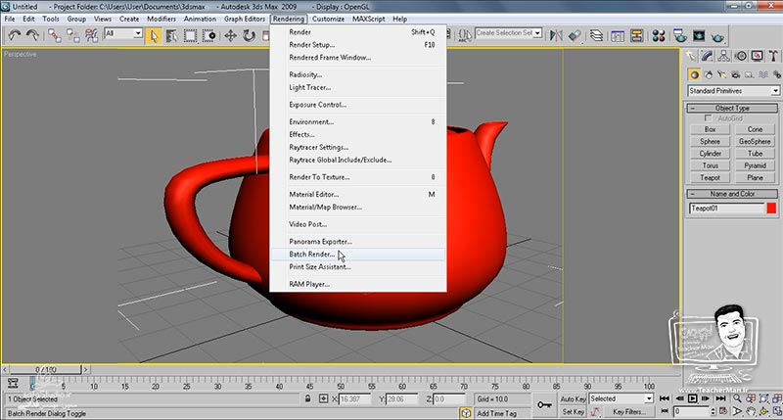
Task: Open the Standard Primitives dropdown
Action: 733,91
